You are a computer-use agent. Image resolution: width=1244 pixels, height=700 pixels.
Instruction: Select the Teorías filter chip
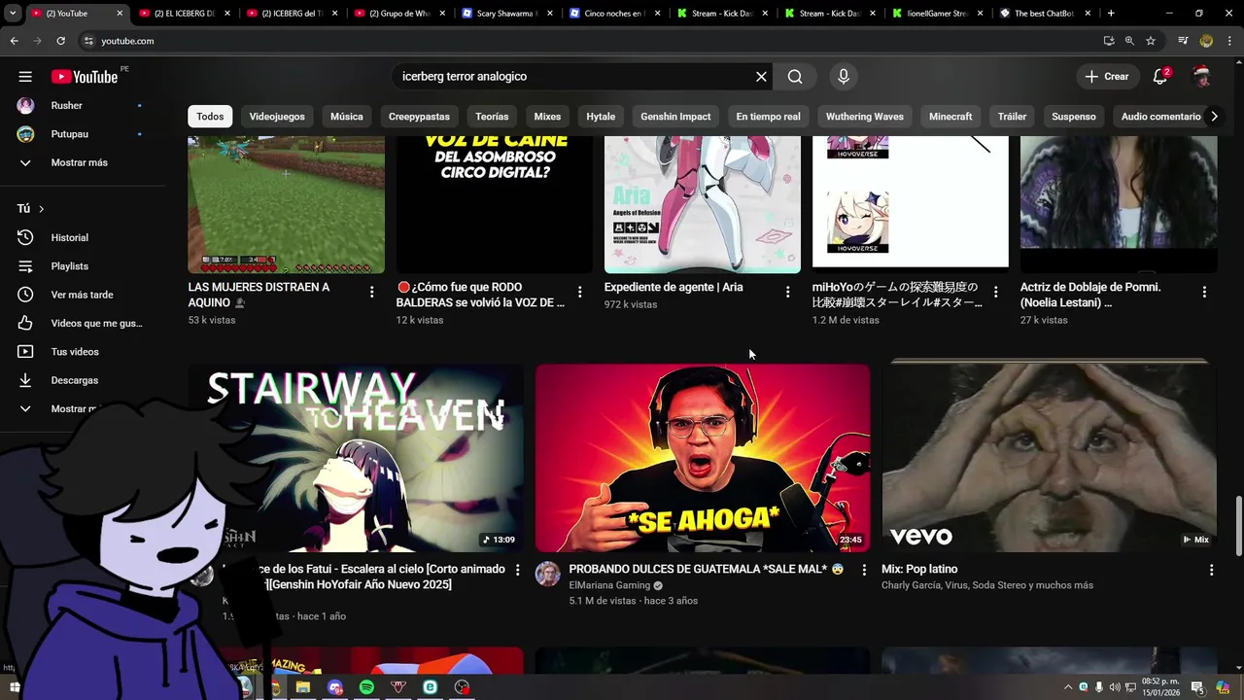pos(492,117)
